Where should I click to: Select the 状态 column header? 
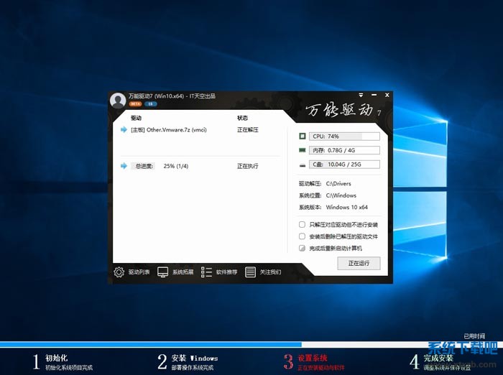242,118
